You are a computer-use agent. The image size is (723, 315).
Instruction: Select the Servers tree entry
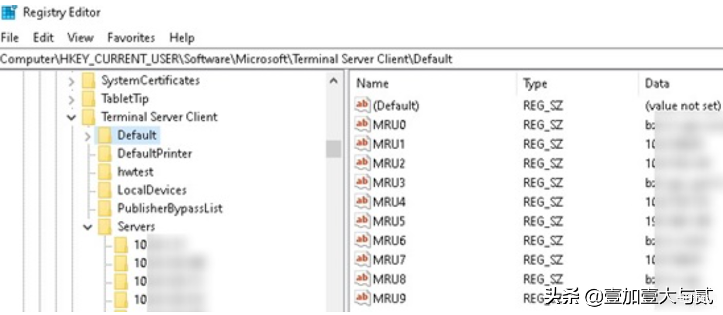tap(135, 227)
